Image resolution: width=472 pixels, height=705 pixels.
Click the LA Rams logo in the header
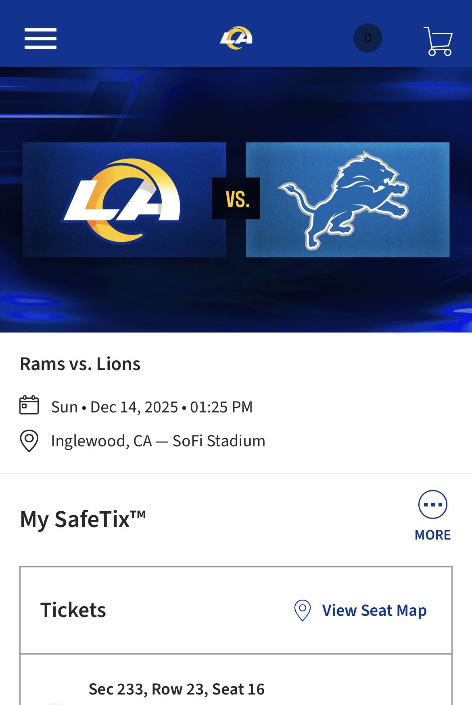pos(236,37)
